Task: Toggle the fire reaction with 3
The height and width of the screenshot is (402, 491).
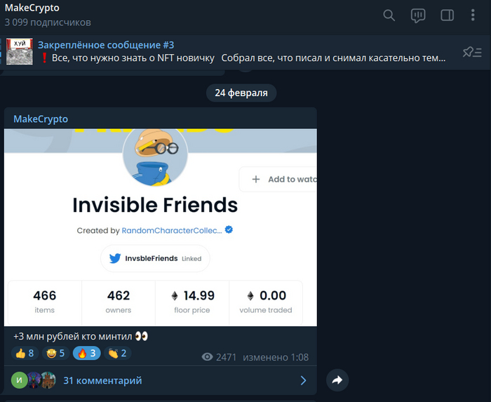Action: point(86,353)
